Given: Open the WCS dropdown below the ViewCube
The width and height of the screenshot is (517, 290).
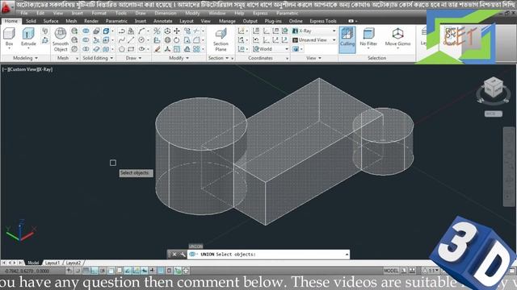Looking at the screenshot, I should pyautogui.click(x=494, y=114).
